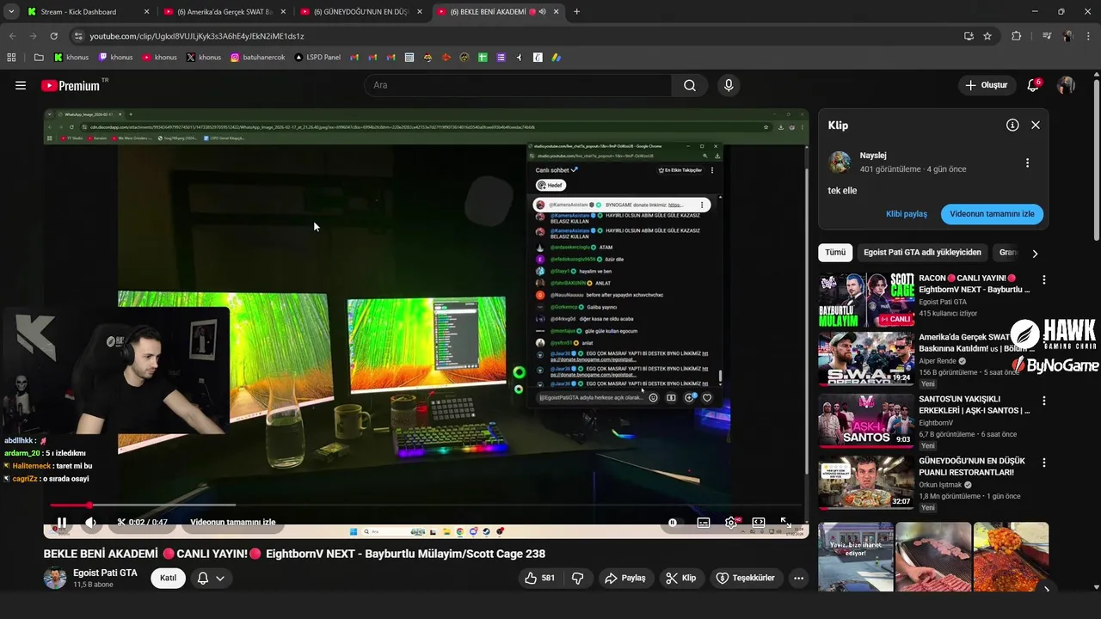Open the Chrome apps grid icon
This screenshot has width=1101, height=619.
tap(12, 58)
